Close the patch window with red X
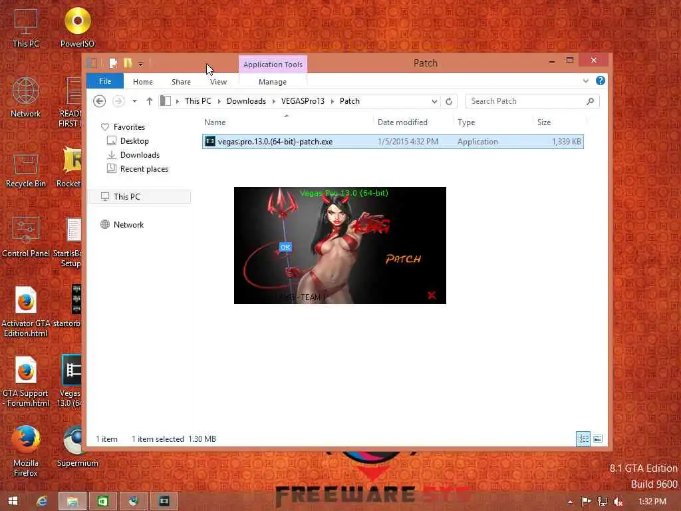Screen dimensions: 681x511 pyautogui.click(x=431, y=295)
